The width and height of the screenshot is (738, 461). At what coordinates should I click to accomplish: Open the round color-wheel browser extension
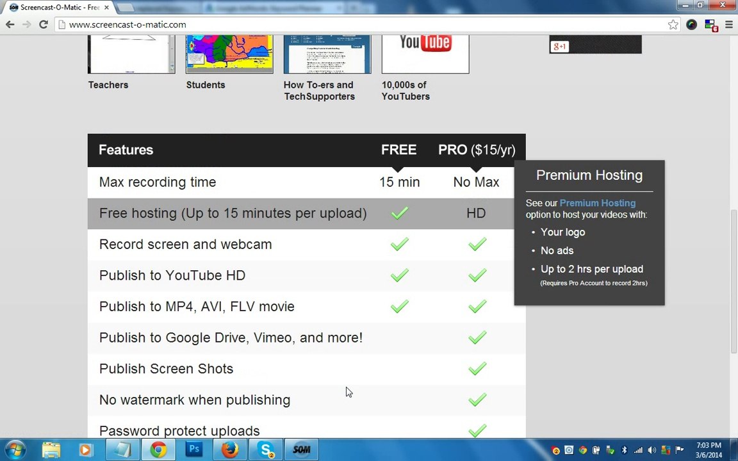691,24
